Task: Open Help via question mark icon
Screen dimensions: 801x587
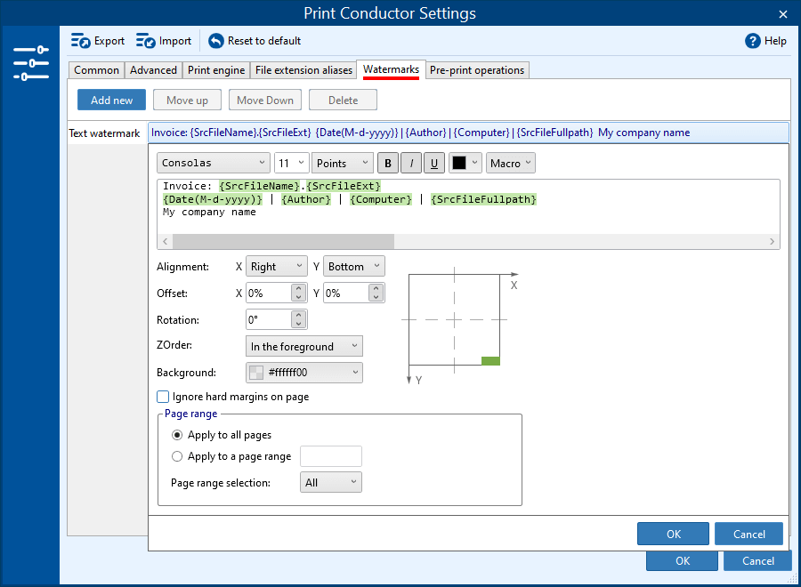Action: click(752, 40)
